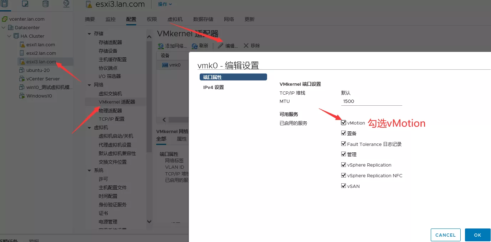The height and width of the screenshot is (242, 491).
Task: Click the MTU input field
Action: (371, 101)
